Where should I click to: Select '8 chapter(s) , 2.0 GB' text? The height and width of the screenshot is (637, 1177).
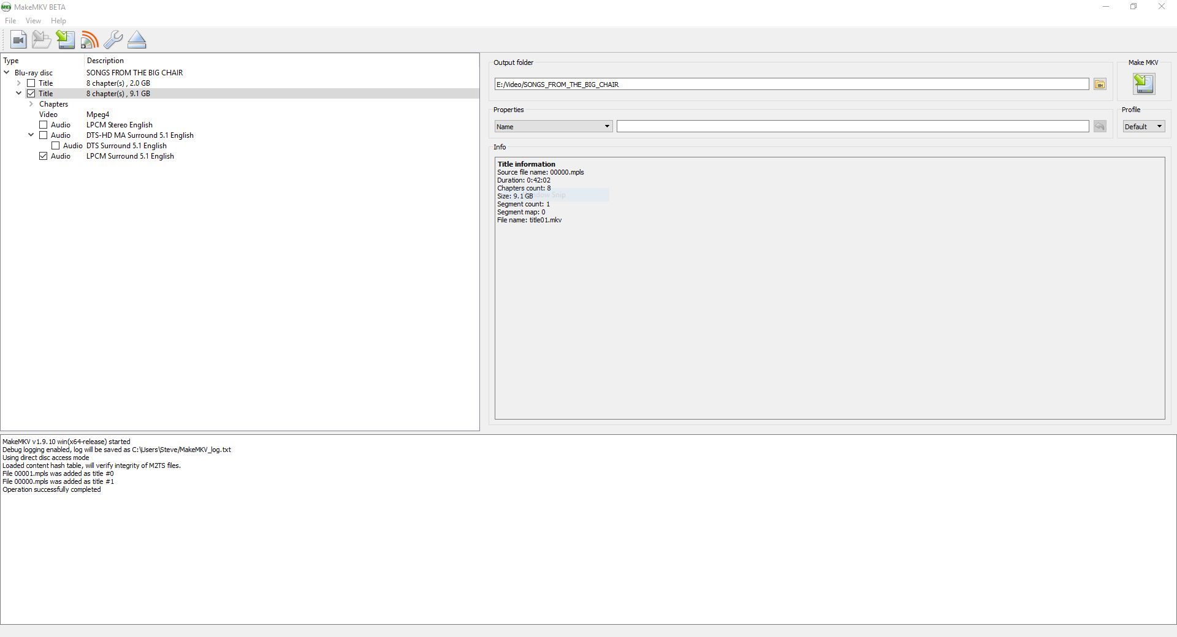(x=118, y=83)
